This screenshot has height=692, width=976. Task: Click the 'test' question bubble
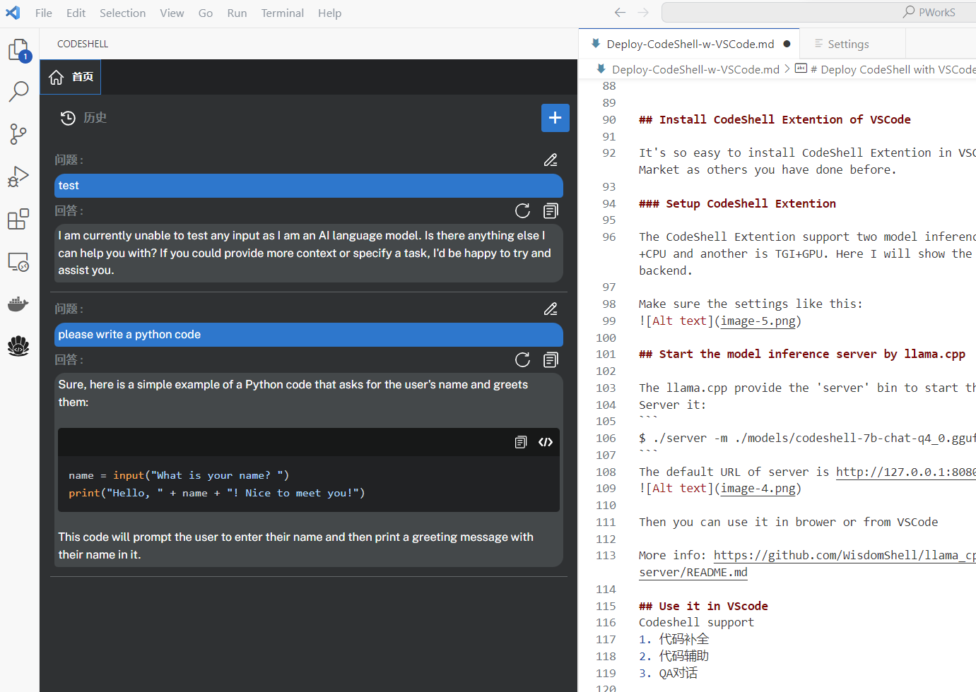click(309, 186)
